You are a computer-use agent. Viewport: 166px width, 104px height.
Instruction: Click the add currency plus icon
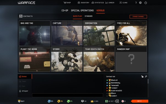coord(117,101)
